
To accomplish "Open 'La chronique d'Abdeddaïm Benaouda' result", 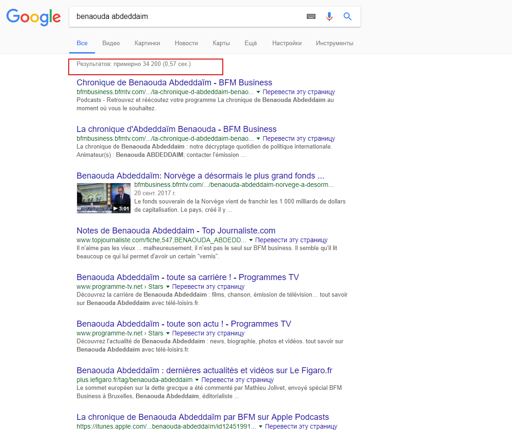I will pos(176,129).
